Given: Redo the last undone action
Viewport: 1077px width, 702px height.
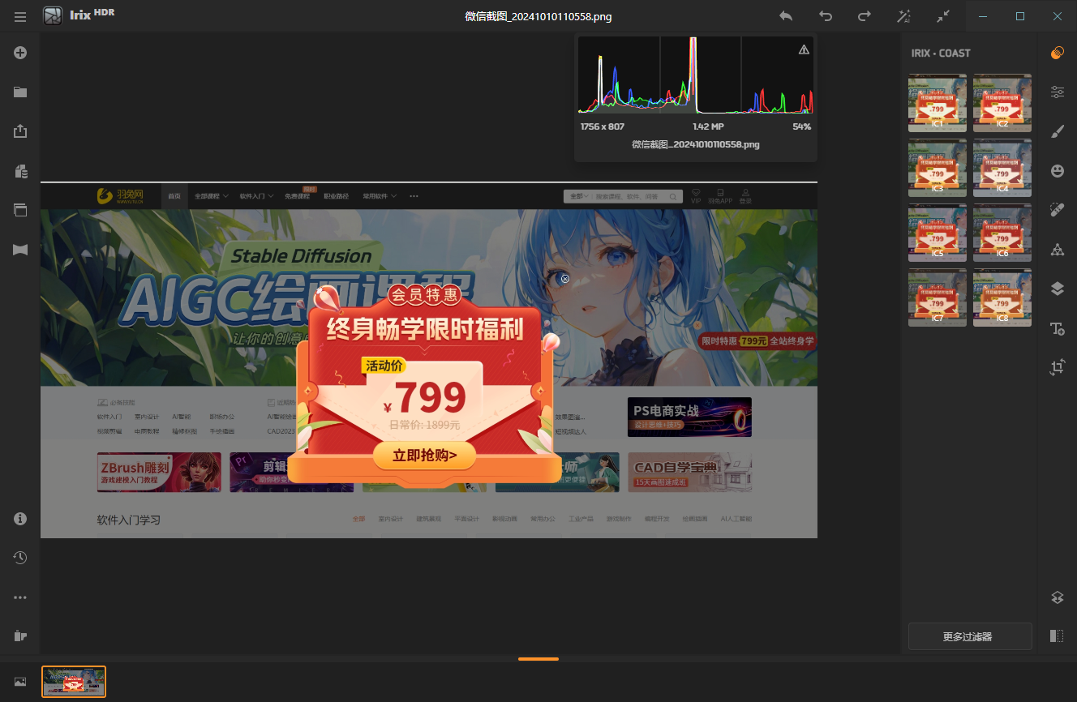Looking at the screenshot, I should pyautogui.click(x=864, y=15).
